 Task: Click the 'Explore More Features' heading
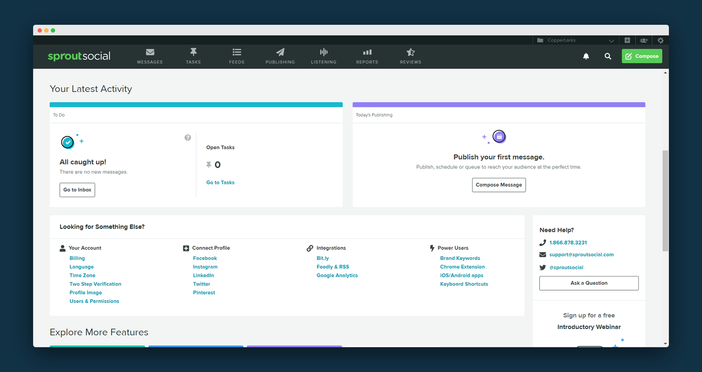pyautogui.click(x=99, y=332)
